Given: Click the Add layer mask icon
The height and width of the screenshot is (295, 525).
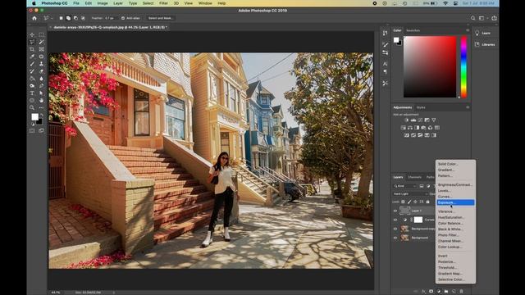Looking at the screenshot, I should pyautogui.click(x=431, y=292).
